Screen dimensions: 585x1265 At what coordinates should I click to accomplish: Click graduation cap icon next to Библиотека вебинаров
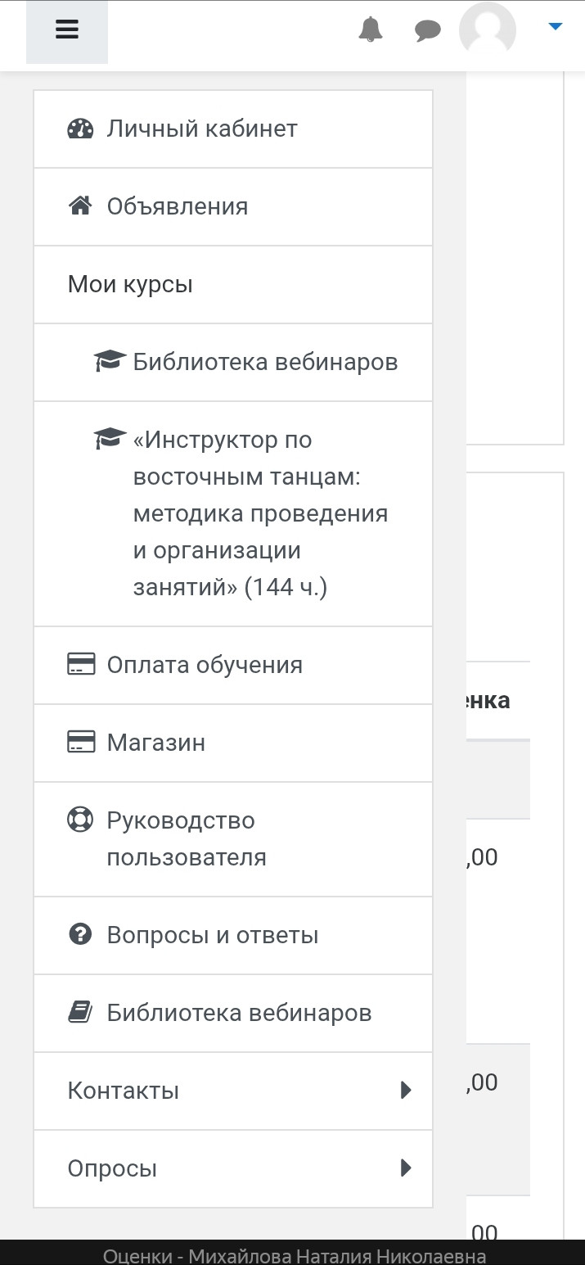pyautogui.click(x=110, y=361)
